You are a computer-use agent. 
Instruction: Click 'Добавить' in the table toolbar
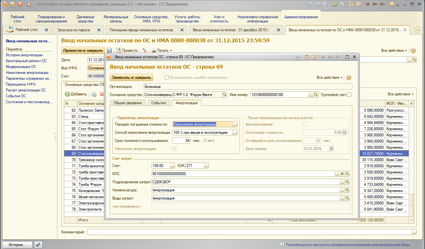76,94
